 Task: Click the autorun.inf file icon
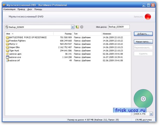[x=8, y=60]
